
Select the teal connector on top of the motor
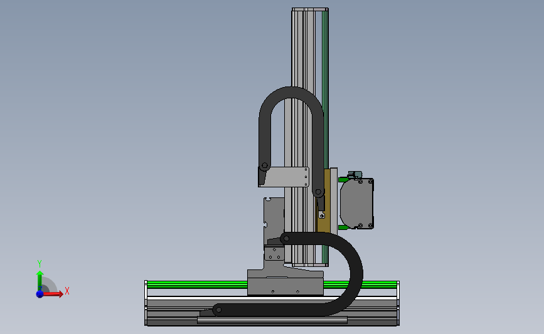tap(355, 175)
